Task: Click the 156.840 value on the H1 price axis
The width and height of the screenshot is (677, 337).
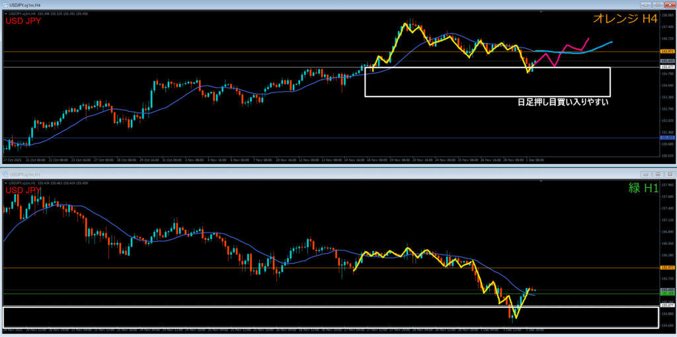Action: 667,231
